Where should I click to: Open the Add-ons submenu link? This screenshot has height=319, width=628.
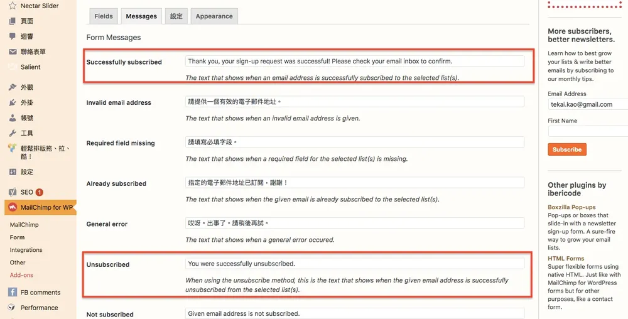pyautogui.click(x=21, y=275)
